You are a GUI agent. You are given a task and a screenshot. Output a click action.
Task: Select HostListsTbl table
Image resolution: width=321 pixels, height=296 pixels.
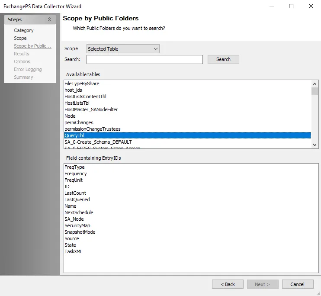click(x=187, y=103)
